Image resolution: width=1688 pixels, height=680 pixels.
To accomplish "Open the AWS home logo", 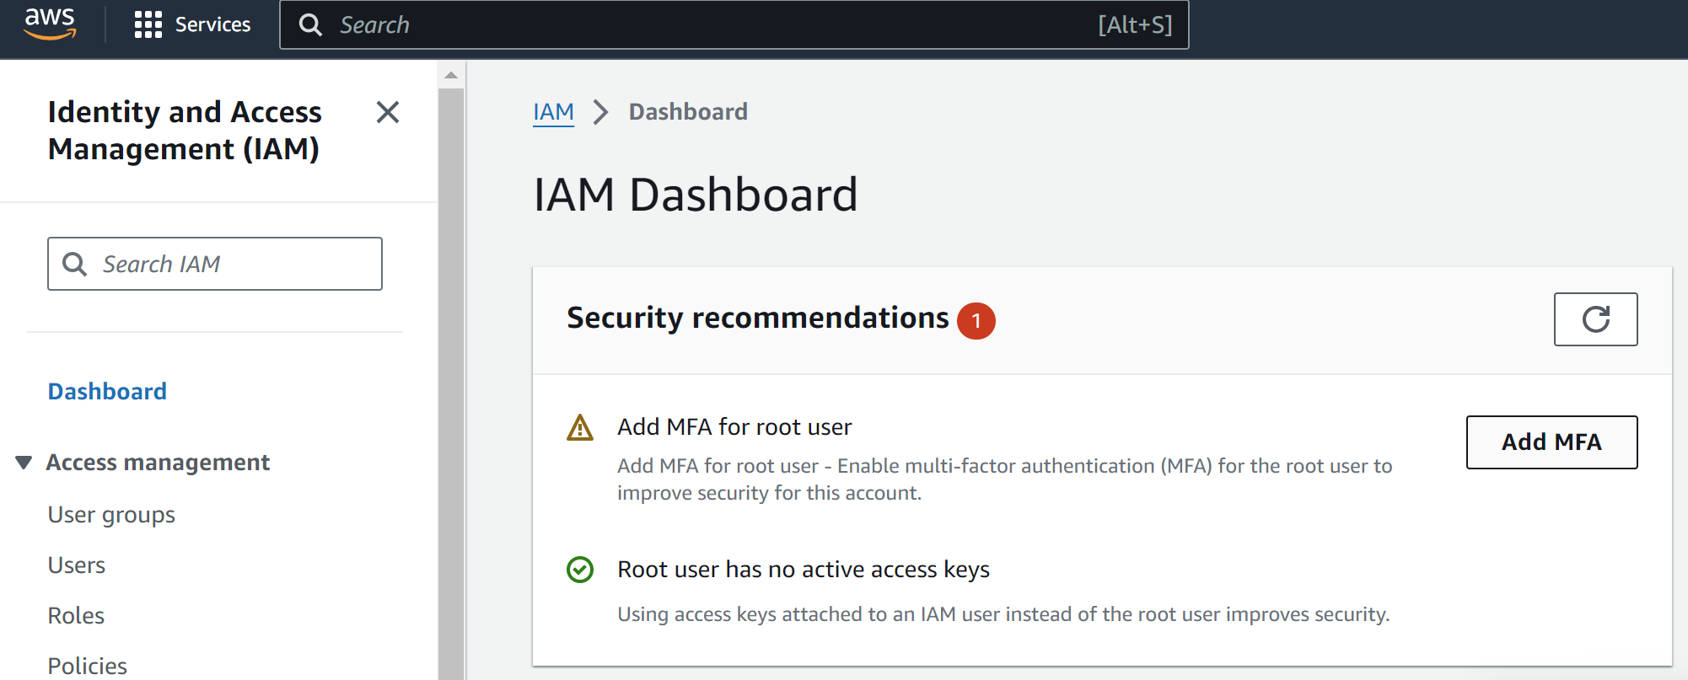I will click(x=51, y=24).
